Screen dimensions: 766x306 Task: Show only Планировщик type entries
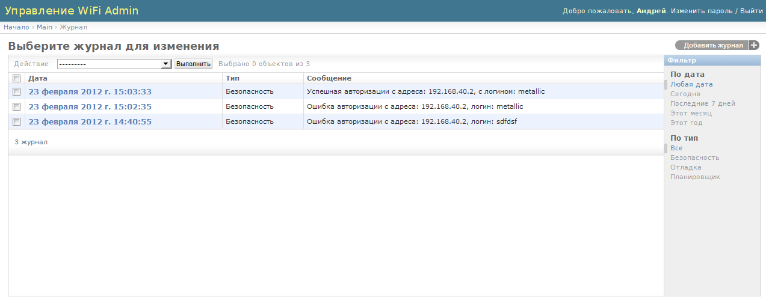coord(695,177)
